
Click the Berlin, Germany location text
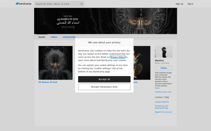pyautogui.click(x=162, y=63)
